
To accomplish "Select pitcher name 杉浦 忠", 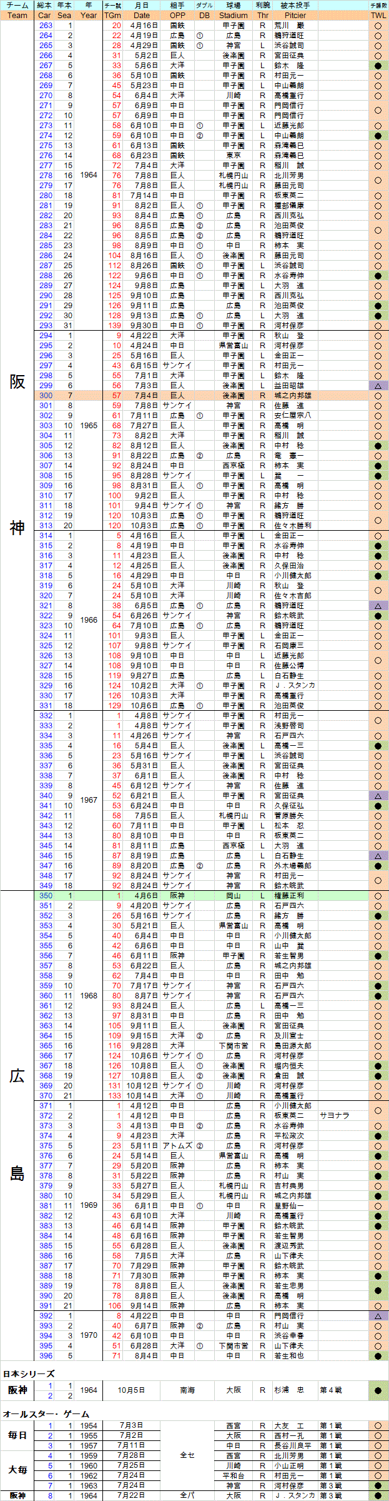I will tap(289, 1390).
